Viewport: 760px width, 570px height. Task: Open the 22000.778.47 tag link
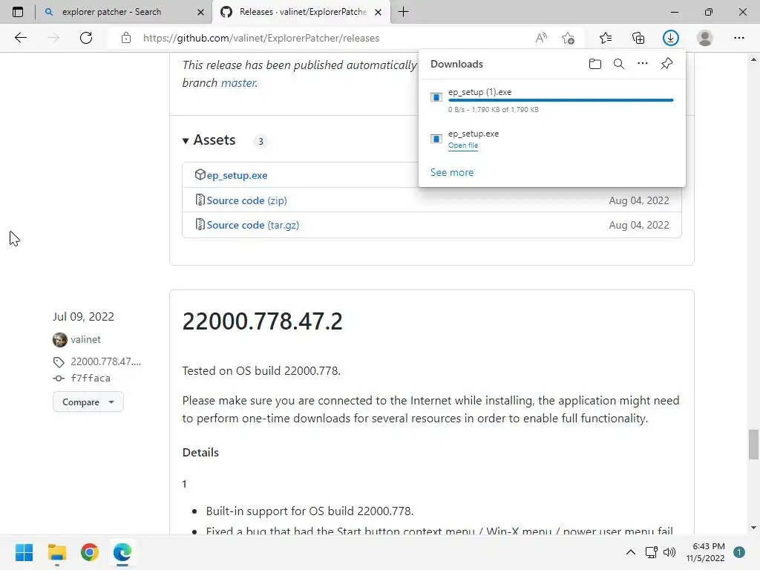pyautogui.click(x=105, y=361)
